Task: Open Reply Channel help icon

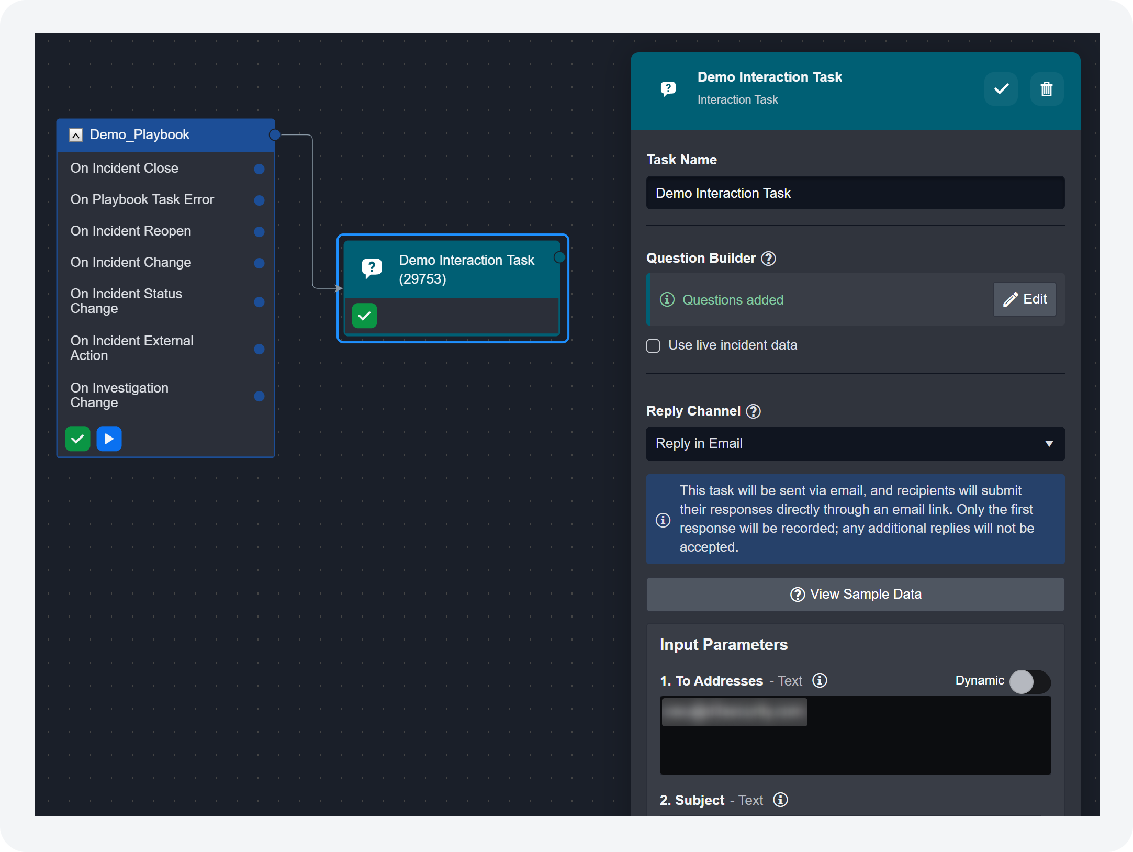Action: click(753, 411)
